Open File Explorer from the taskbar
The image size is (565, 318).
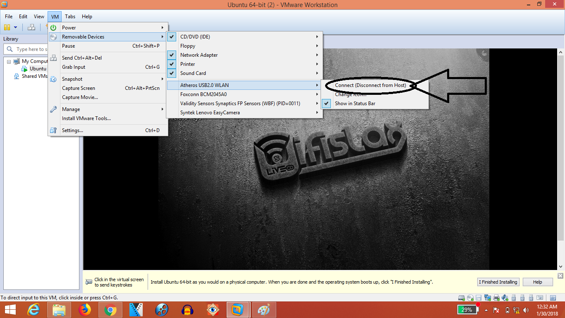59,310
